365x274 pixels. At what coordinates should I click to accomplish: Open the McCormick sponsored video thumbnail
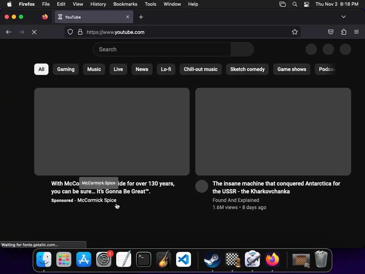tap(112, 131)
